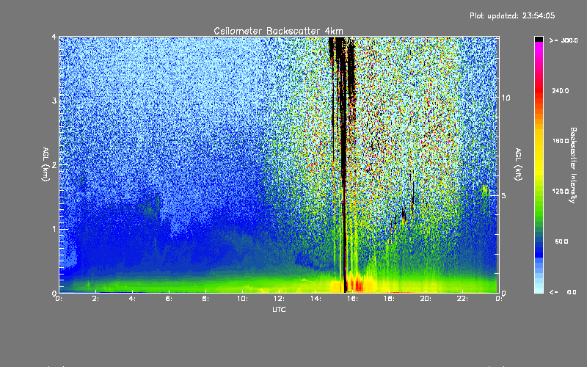Click the '18:' UTC tick label
Image resolution: width=587 pixels, height=367 pixels.
390,299
